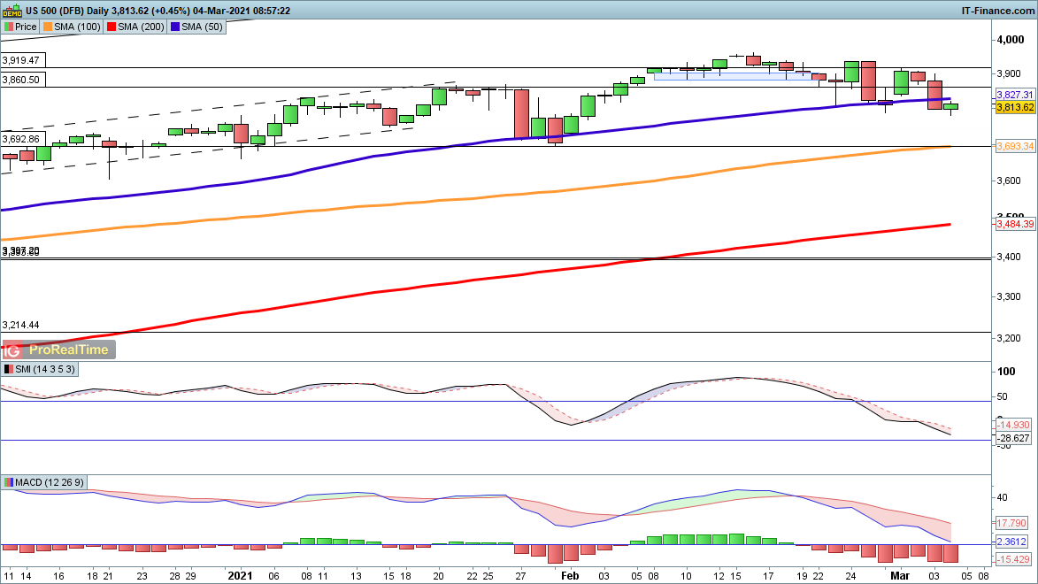Viewport: 1038px width, 584px height.
Task: Open the SMA (50) indicator label
Action: pyautogui.click(x=201, y=27)
